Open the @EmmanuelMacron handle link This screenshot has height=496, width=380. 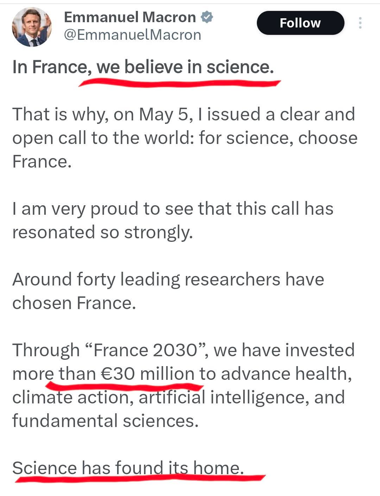[x=132, y=35]
